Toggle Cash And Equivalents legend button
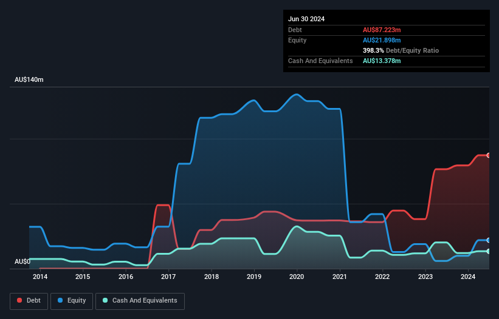Viewport: 499px width, 319px height. 140,301
